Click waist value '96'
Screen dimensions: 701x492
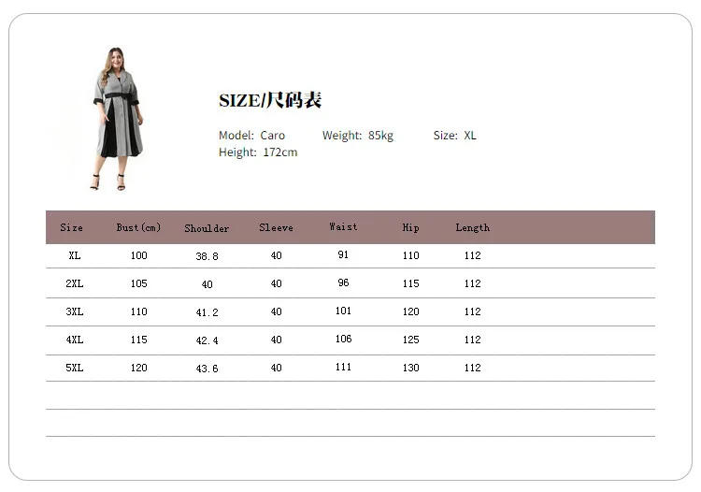(343, 283)
